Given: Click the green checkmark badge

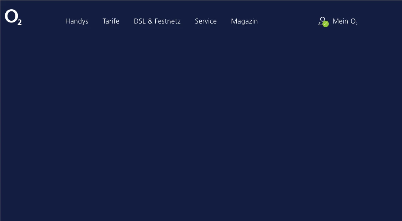Looking at the screenshot, I should tap(326, 24).
